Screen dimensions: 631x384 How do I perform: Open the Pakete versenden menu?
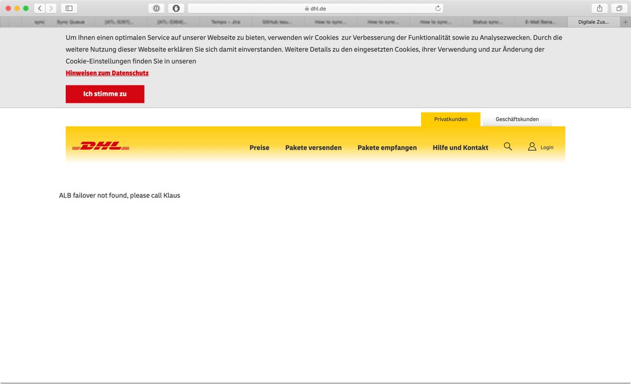pyautogui.click(x=313, y=148)
